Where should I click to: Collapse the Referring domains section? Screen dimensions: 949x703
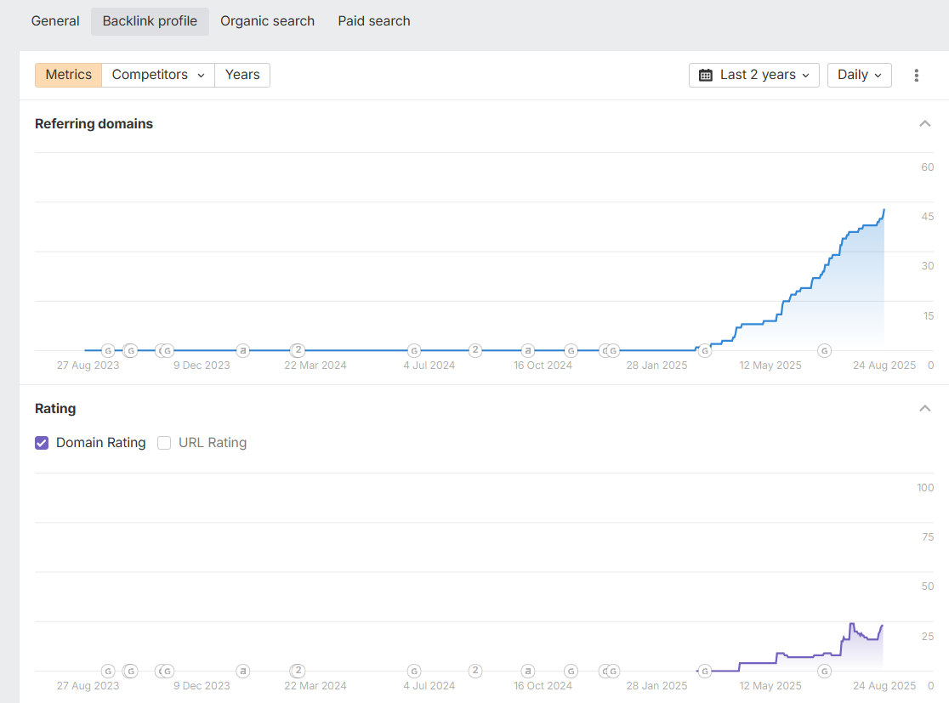[x=925, y=124]
